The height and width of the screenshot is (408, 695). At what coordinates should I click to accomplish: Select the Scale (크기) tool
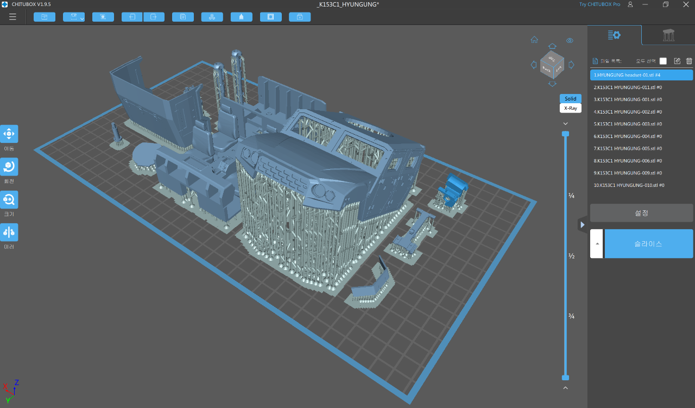click(9, 199)
